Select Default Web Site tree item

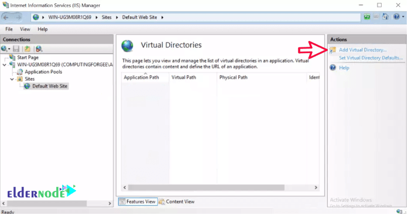click(50, 86)
